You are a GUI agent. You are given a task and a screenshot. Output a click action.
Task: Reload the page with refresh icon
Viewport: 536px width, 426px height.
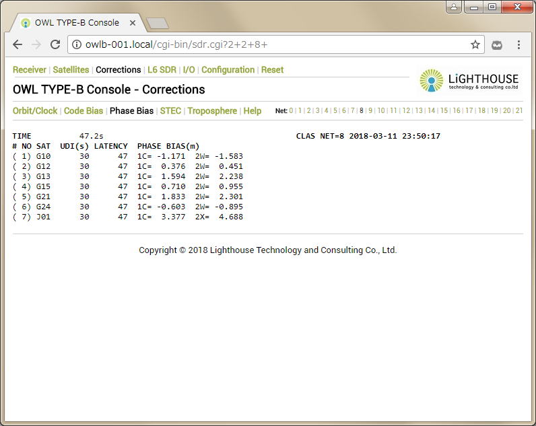[56, 45]
